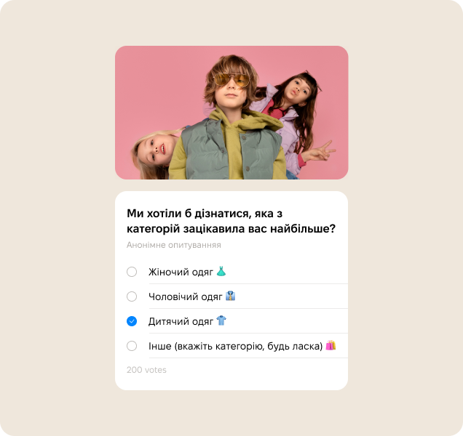This screenshot has width=463, height=436.
Task: Click the green dress emoji icon
Action: 221,271
